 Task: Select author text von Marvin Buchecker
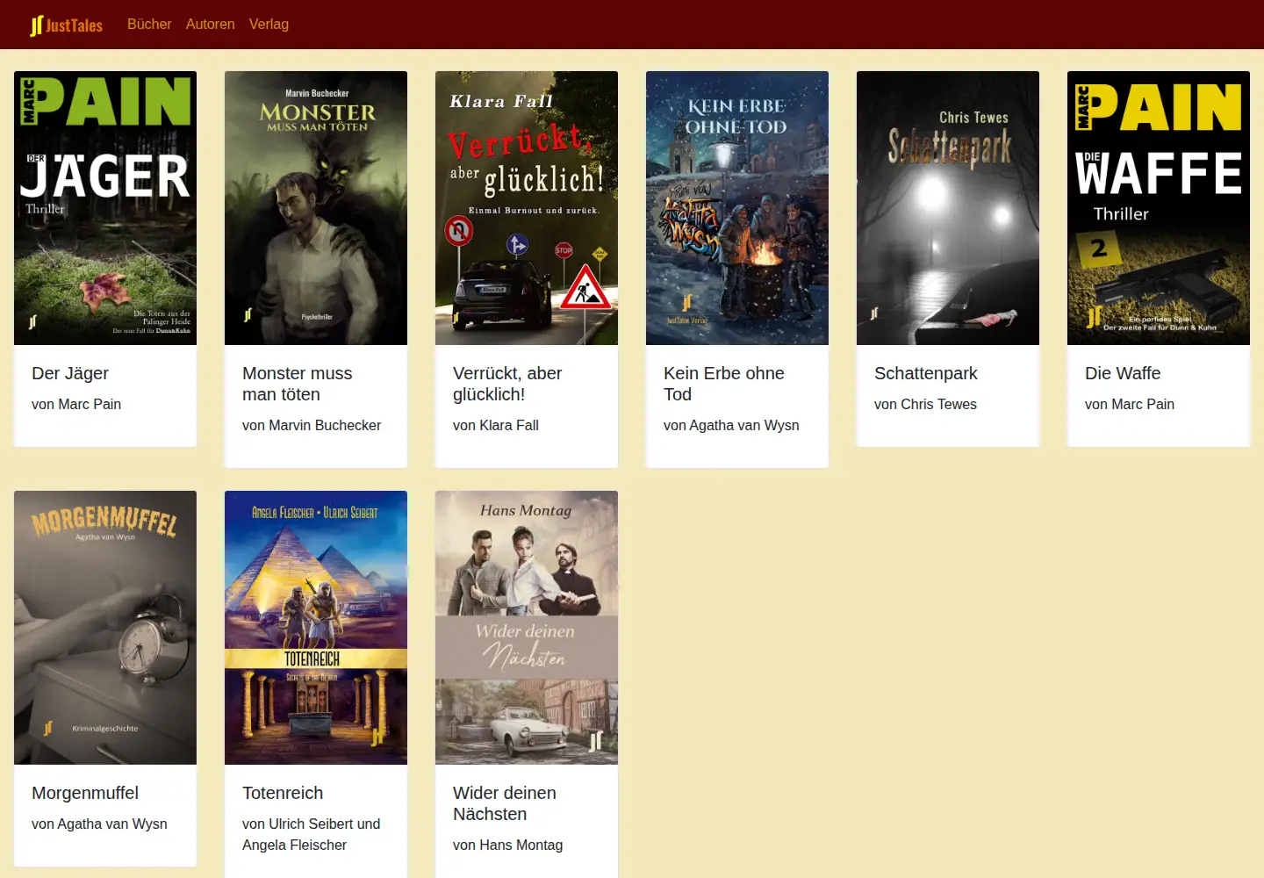[x=312, y=425]
